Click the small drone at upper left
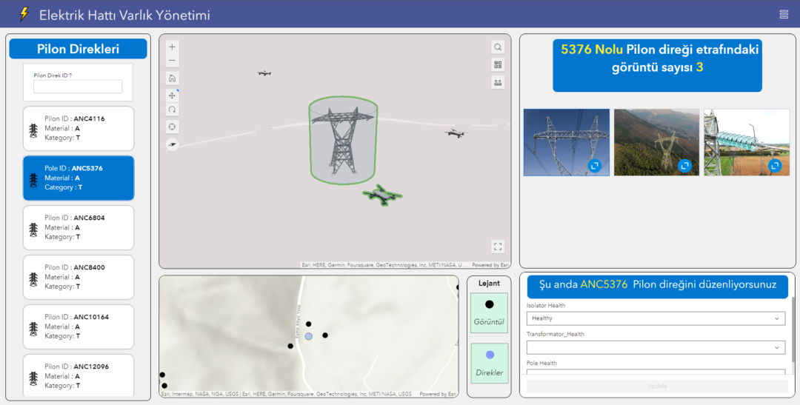 tap(264, 73)
